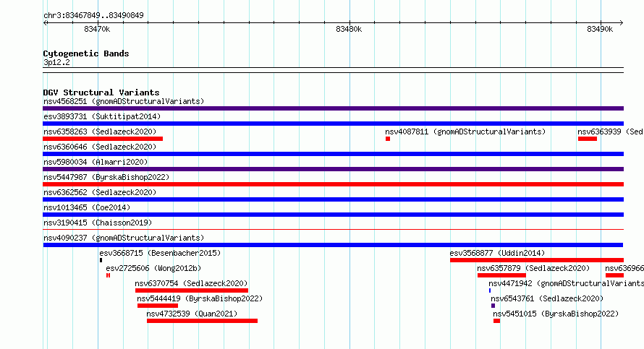Open nsv5451015 ByrskaBishop2022 label

click(556, 314)
